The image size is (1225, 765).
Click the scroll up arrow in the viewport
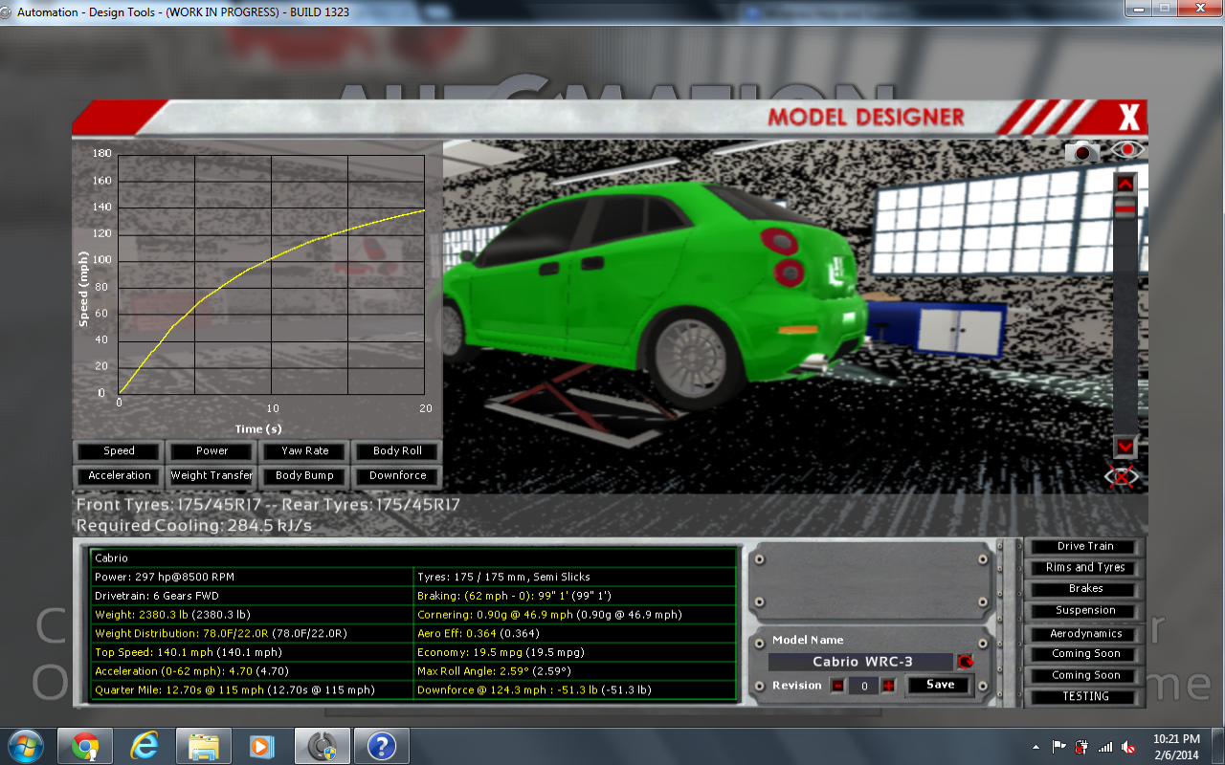1125,183
